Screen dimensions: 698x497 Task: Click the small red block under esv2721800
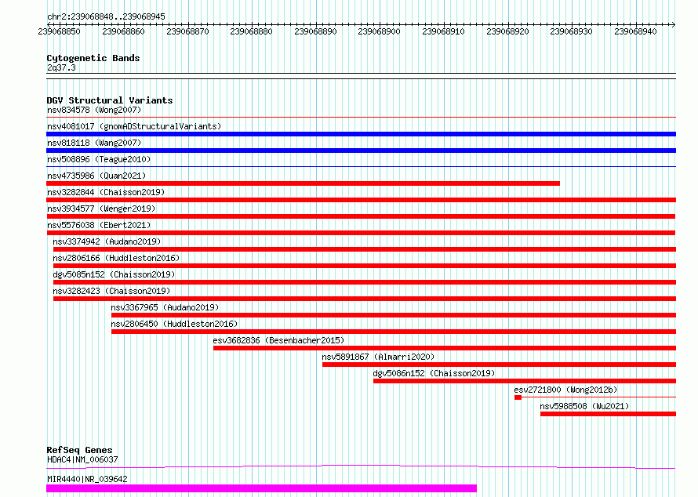518,397
